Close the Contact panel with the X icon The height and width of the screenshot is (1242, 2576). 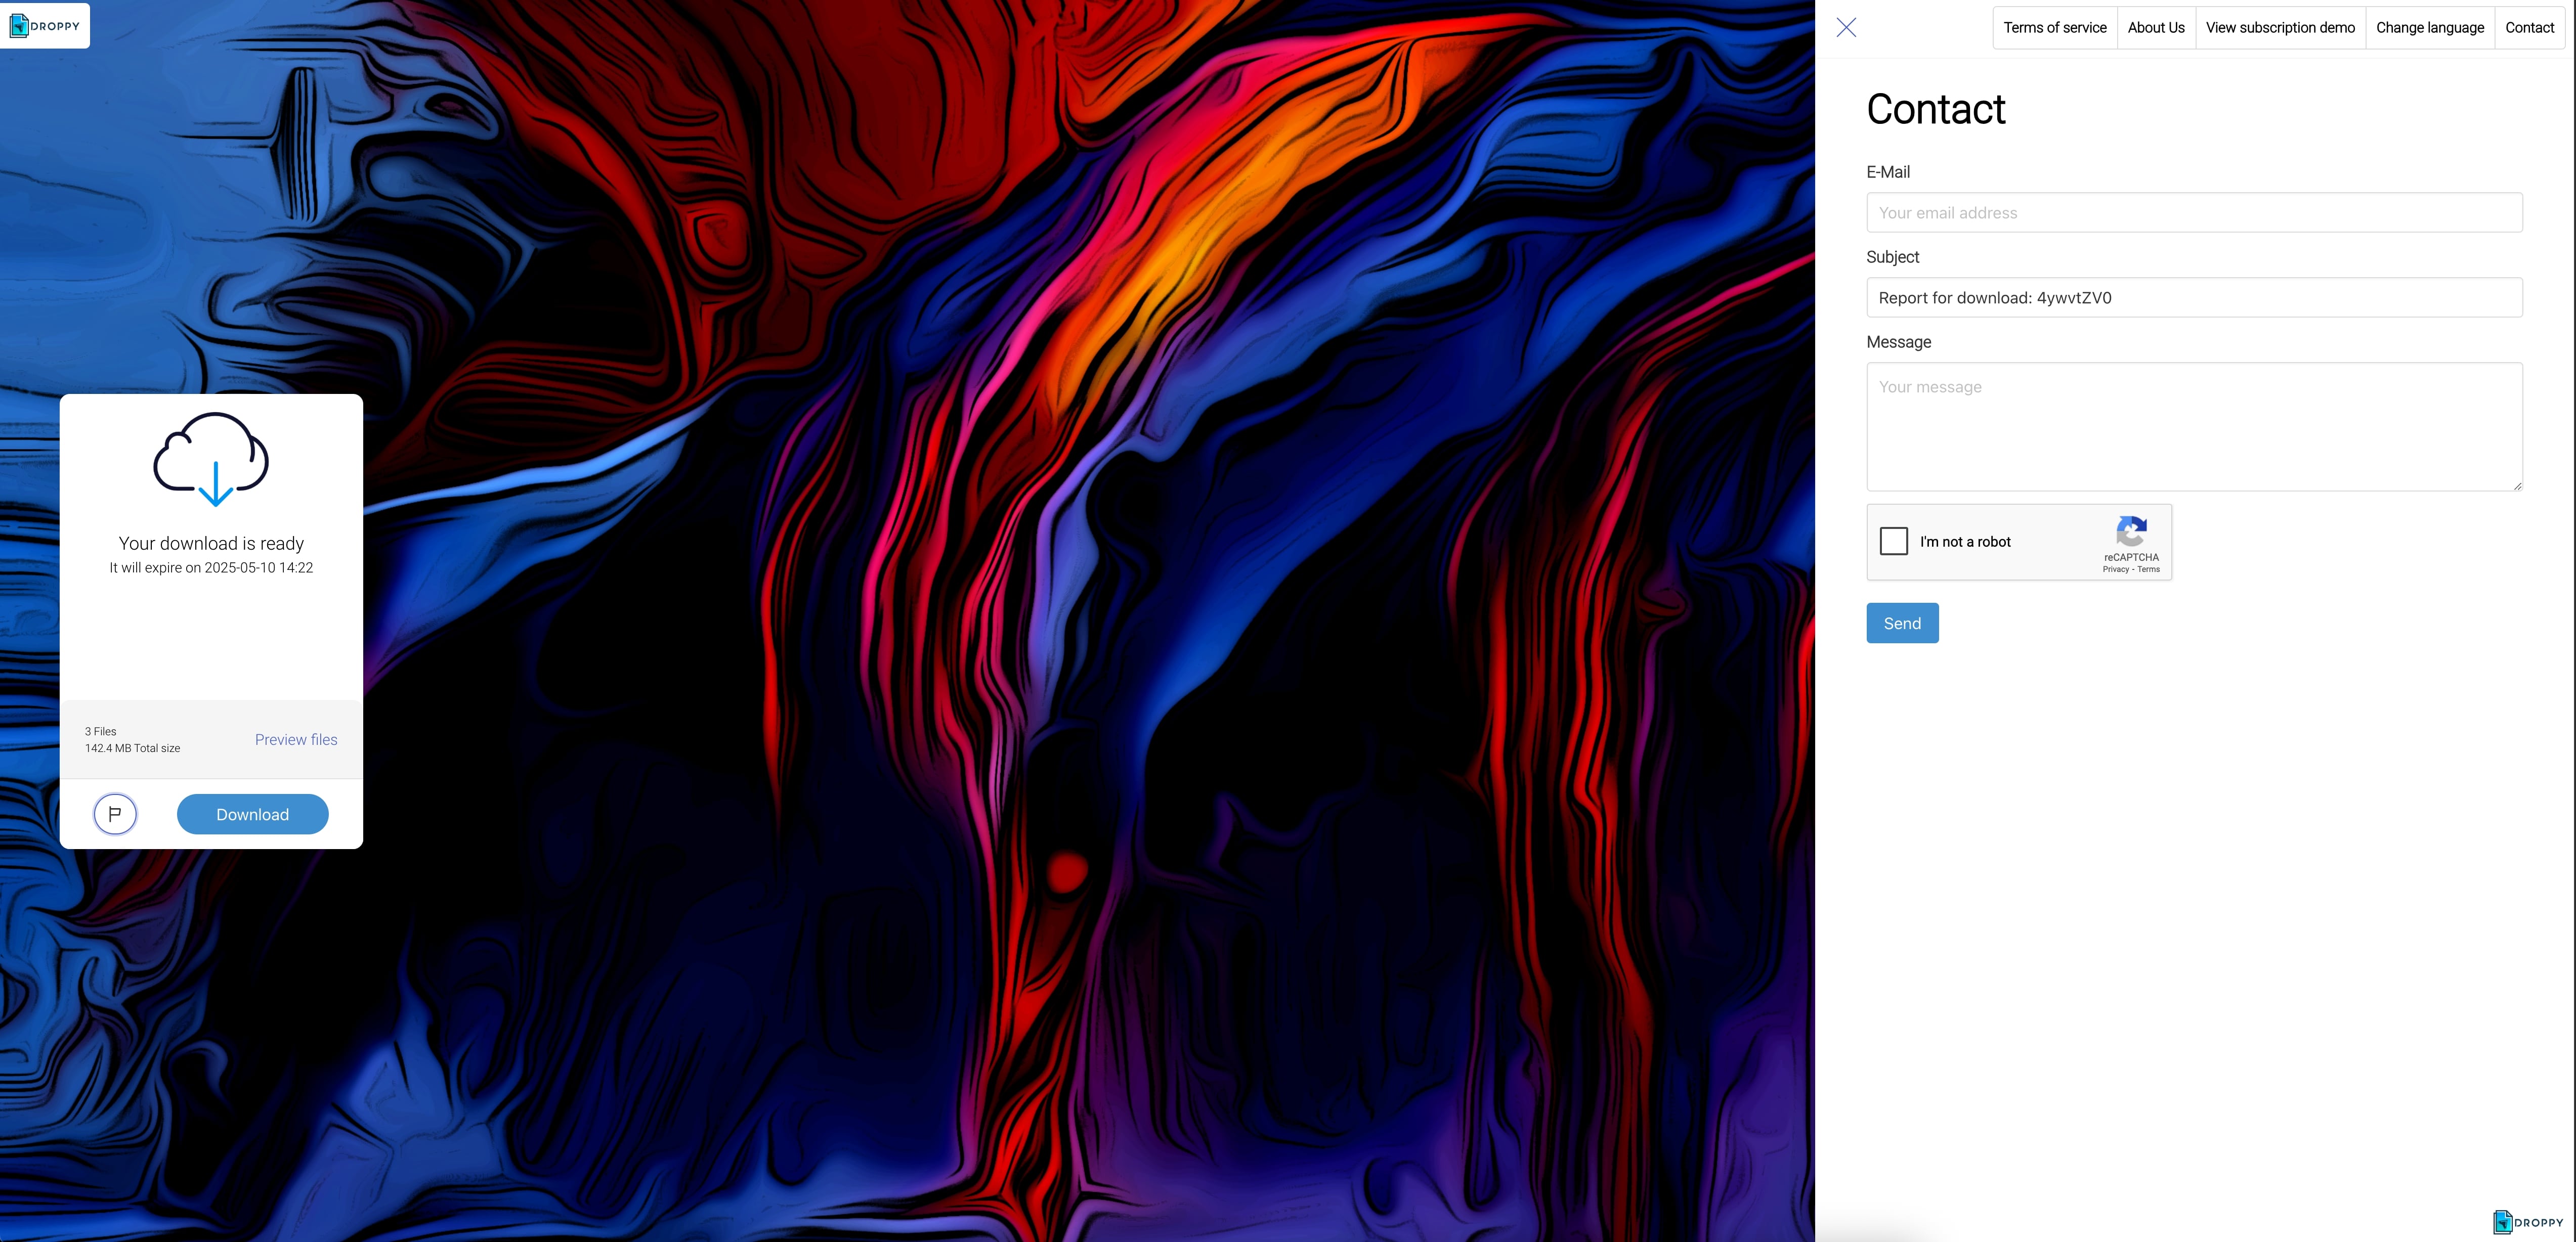pyautogui.click(x=1846, y=28)
